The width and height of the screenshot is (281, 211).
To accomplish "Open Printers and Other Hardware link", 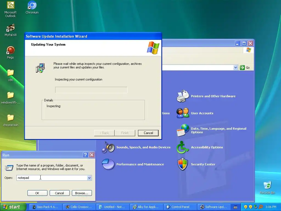I will point(213,96).
